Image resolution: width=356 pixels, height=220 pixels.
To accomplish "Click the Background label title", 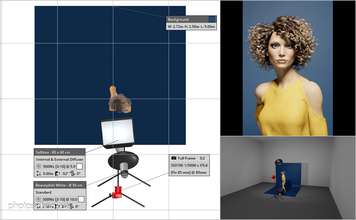I will coord(178,19).
